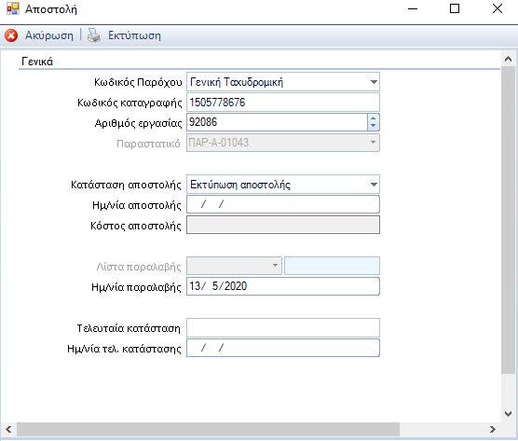Open the Παραστατικό ΠΑΡ-Α-01043 dropdown arrow
This screenshot has width=518, height=441.
coord(373,143)
